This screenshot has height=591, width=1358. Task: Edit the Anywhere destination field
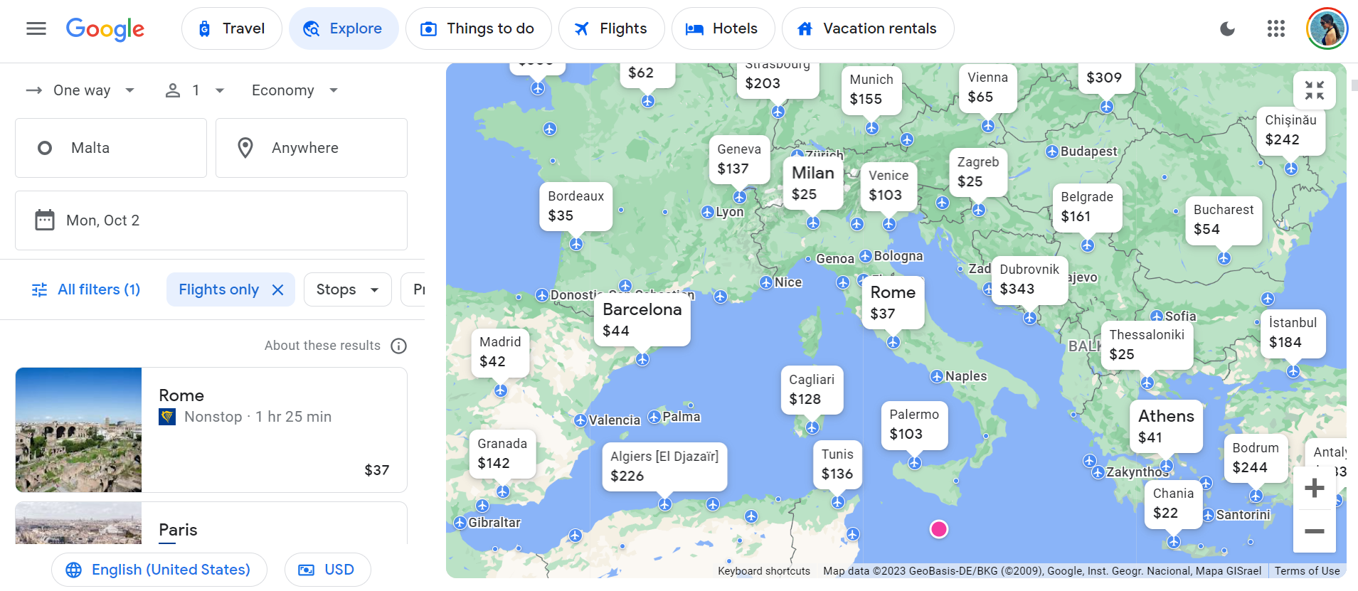[x=312, y=148]
